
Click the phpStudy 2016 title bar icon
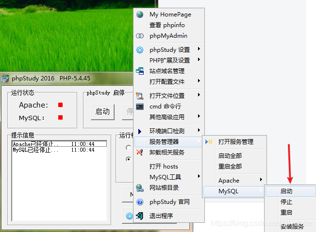tap(5, 78)
